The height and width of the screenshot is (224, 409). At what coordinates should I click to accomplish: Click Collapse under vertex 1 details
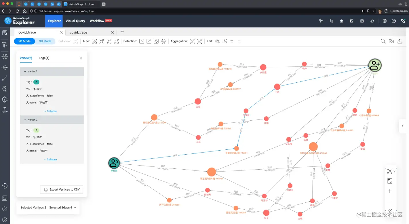coord(50,111)
